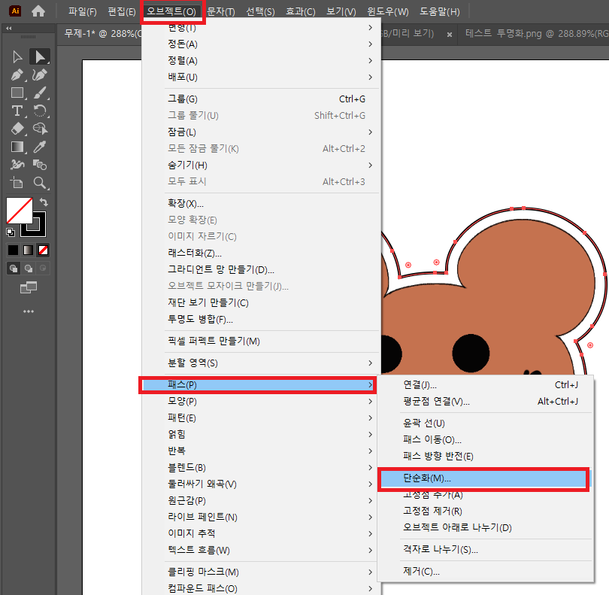This screenshot has width=609, height=595.
Task: Click the Fill swatch with red slash
Action: point(20,211)
